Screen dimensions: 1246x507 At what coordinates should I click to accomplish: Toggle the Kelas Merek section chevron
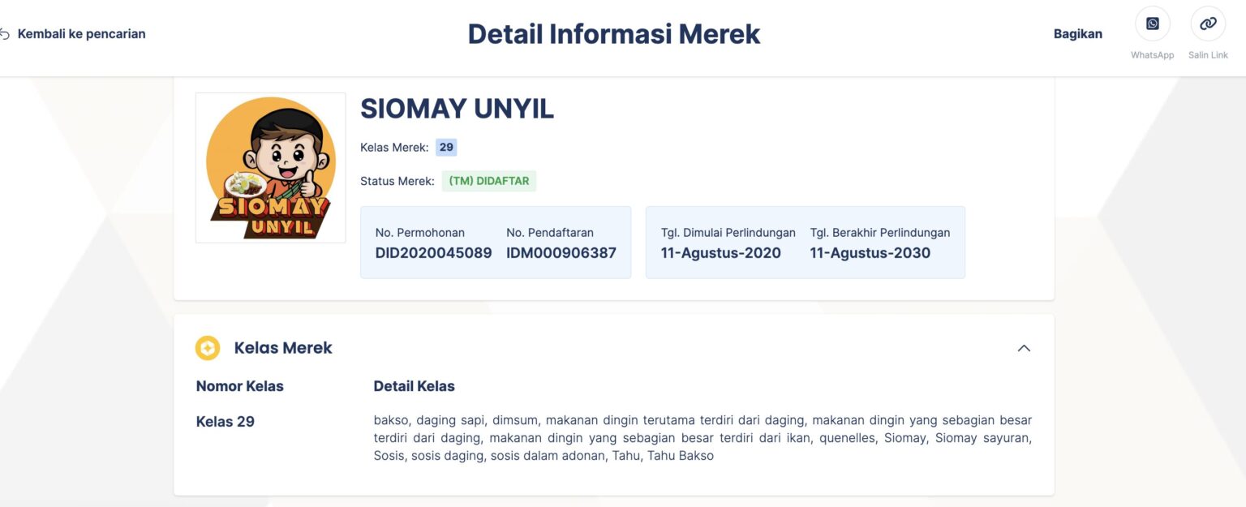1024,347
